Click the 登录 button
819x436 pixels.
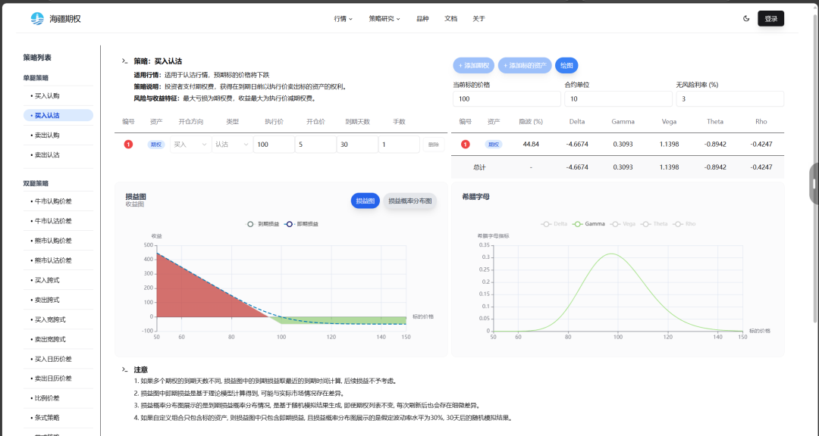pyautogui.click(x=770, y=19)
